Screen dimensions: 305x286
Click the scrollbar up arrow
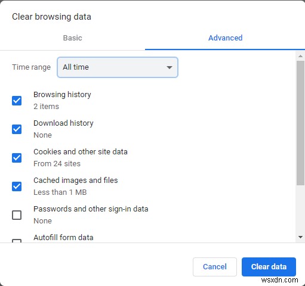tap(300, 56)
